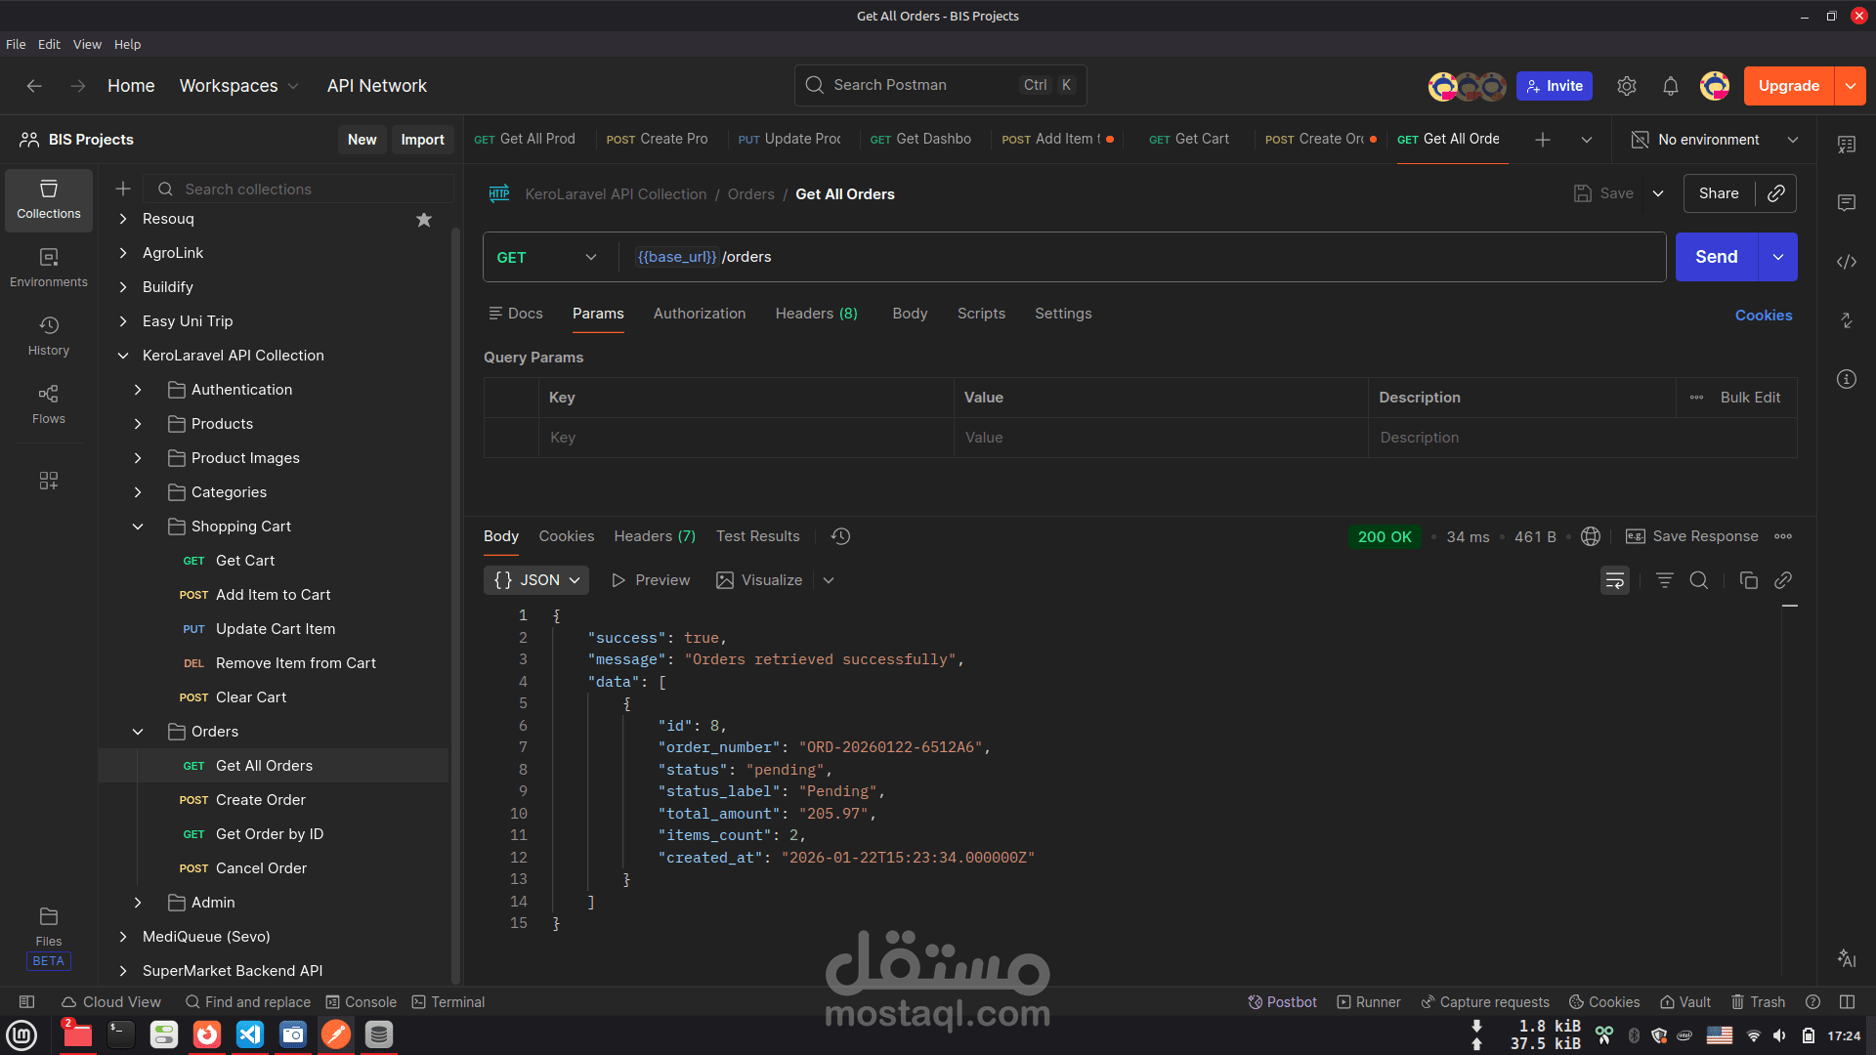Screen dimensions: 1876x1055
Task: Open the Flows sidebar panel
Action: (48, 403)
